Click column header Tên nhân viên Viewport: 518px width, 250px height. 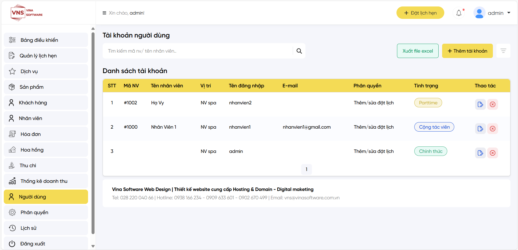coord(167,86)
